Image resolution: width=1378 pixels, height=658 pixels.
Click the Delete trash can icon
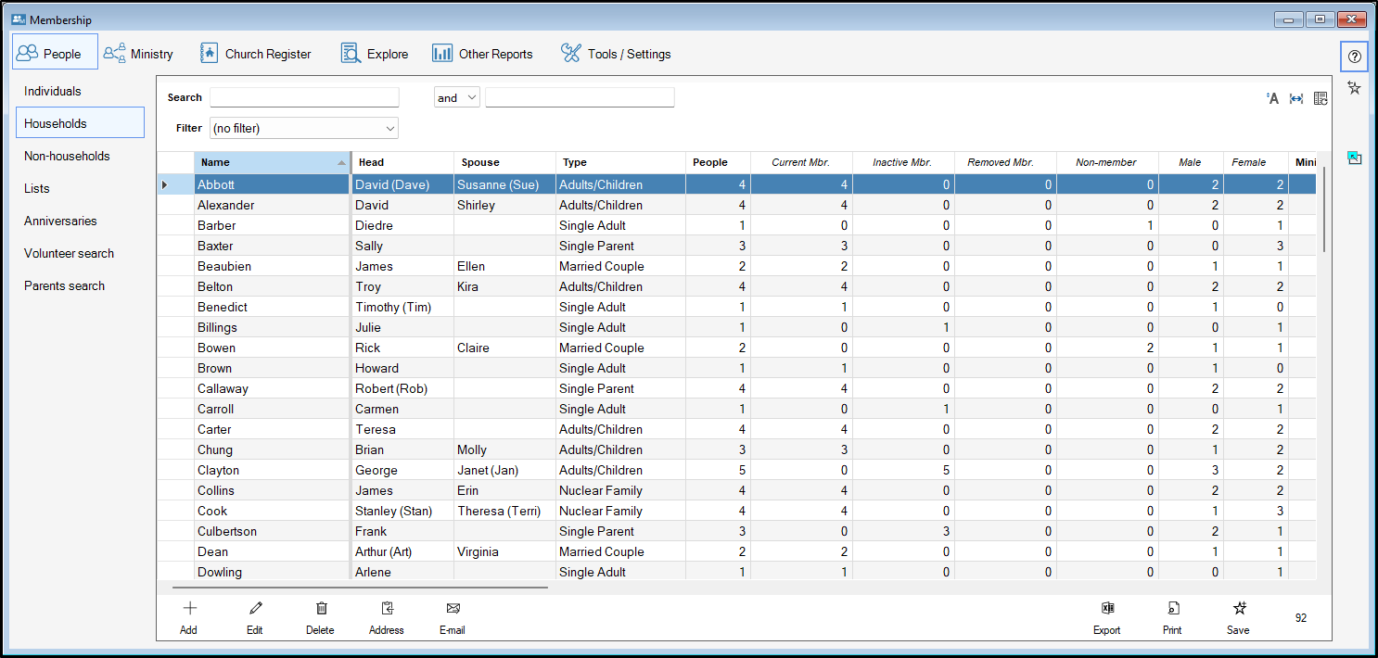click(x=321, y=609)
